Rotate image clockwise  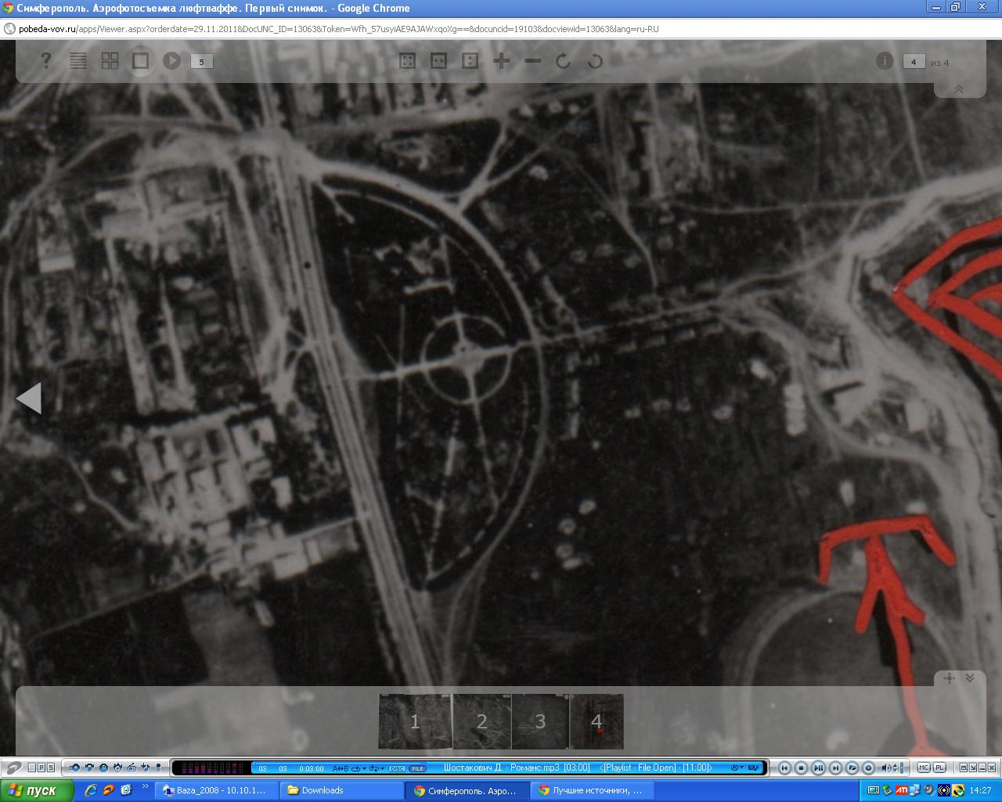click(564, 61)
